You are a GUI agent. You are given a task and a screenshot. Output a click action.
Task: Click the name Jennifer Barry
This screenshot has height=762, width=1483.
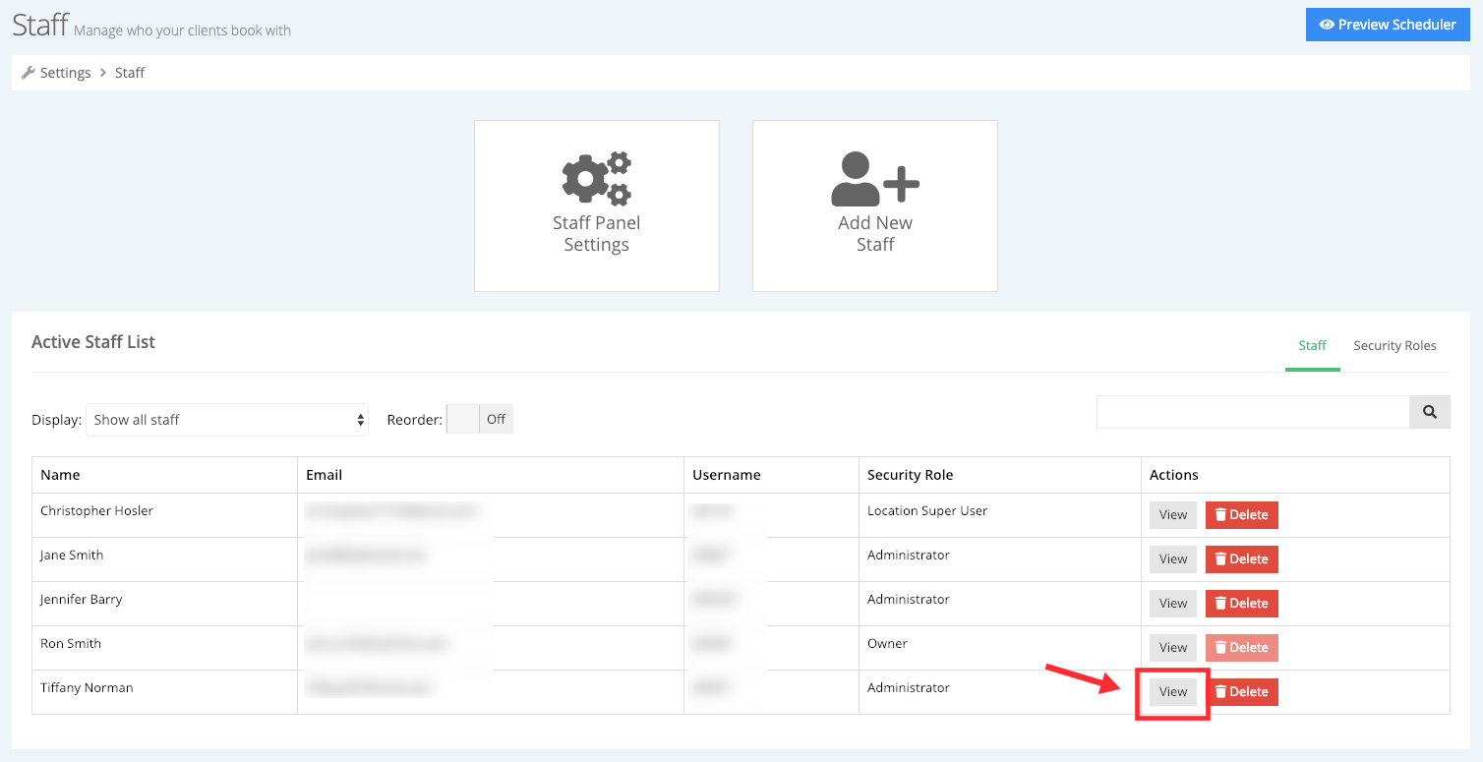point(82,600)
